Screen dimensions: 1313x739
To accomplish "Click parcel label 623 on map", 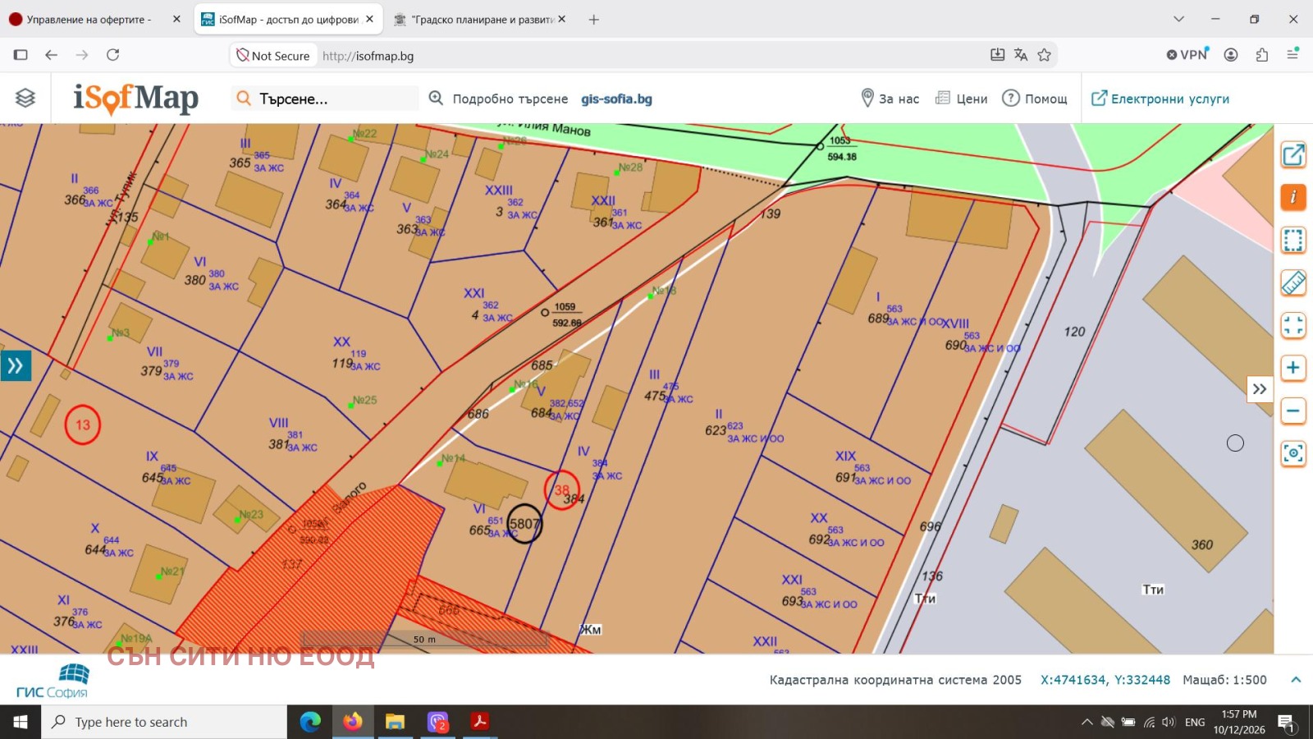I will pos(715,431).
